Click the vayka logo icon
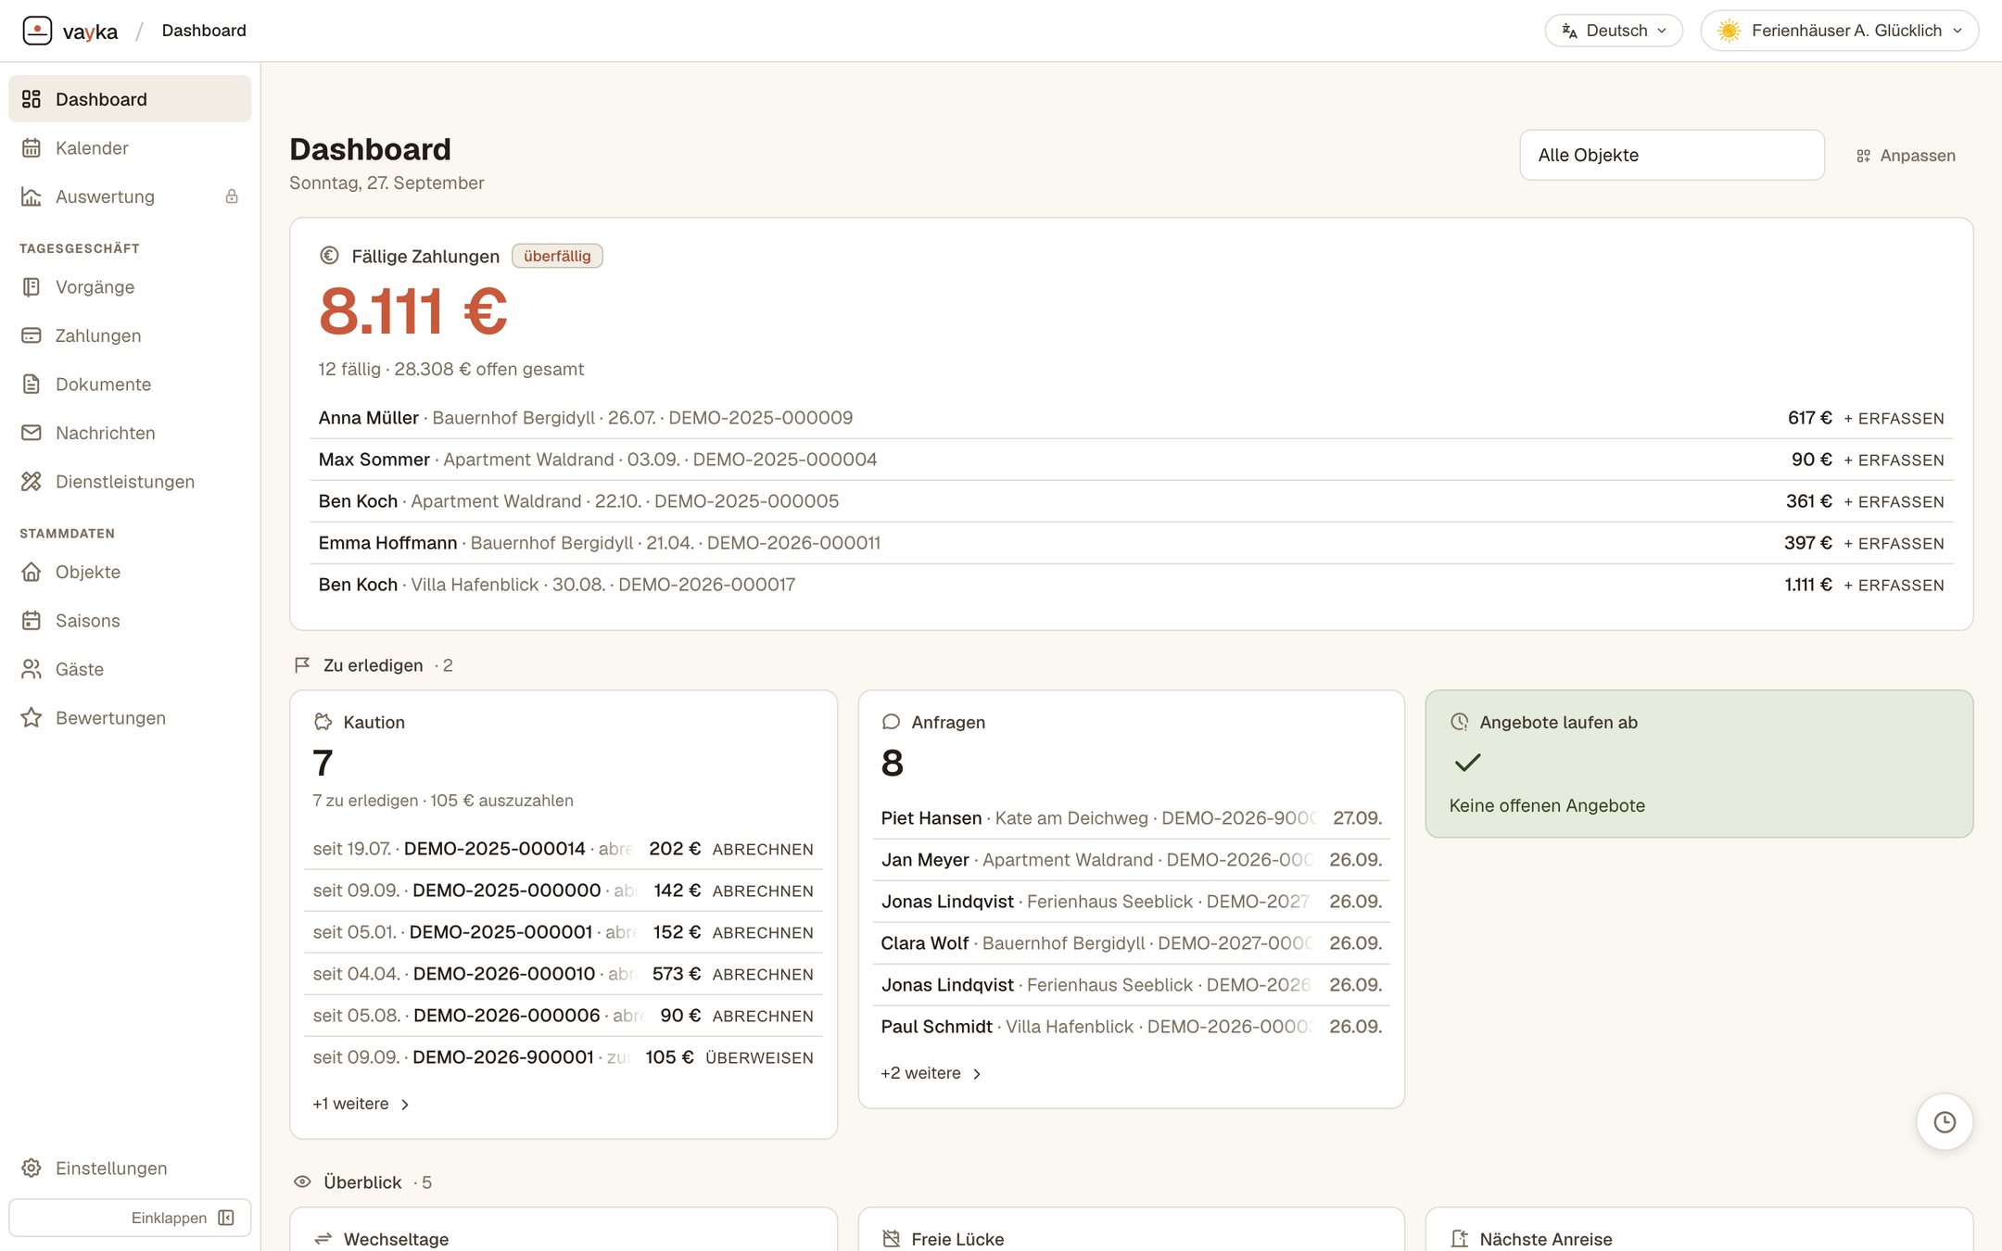The width and height of the screenshot is (2002, 1251). pyautogui.click(x=37, y=31)
